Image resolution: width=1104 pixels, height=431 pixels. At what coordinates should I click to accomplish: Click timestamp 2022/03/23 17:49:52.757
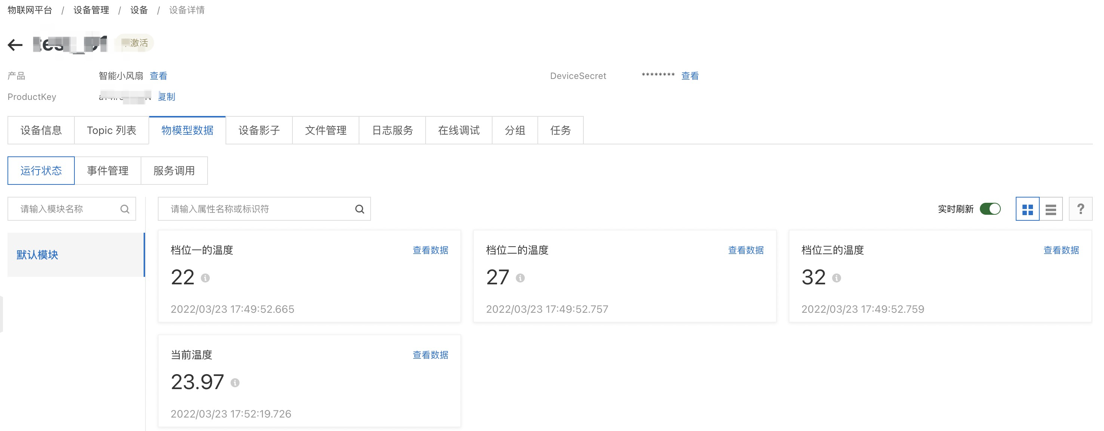click(x=547, y=309)
